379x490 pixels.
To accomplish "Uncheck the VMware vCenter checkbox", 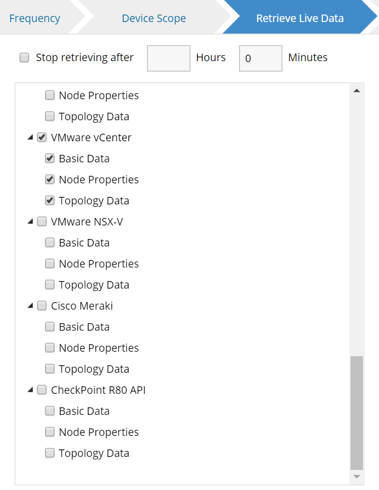I will (x=42, y=137).
